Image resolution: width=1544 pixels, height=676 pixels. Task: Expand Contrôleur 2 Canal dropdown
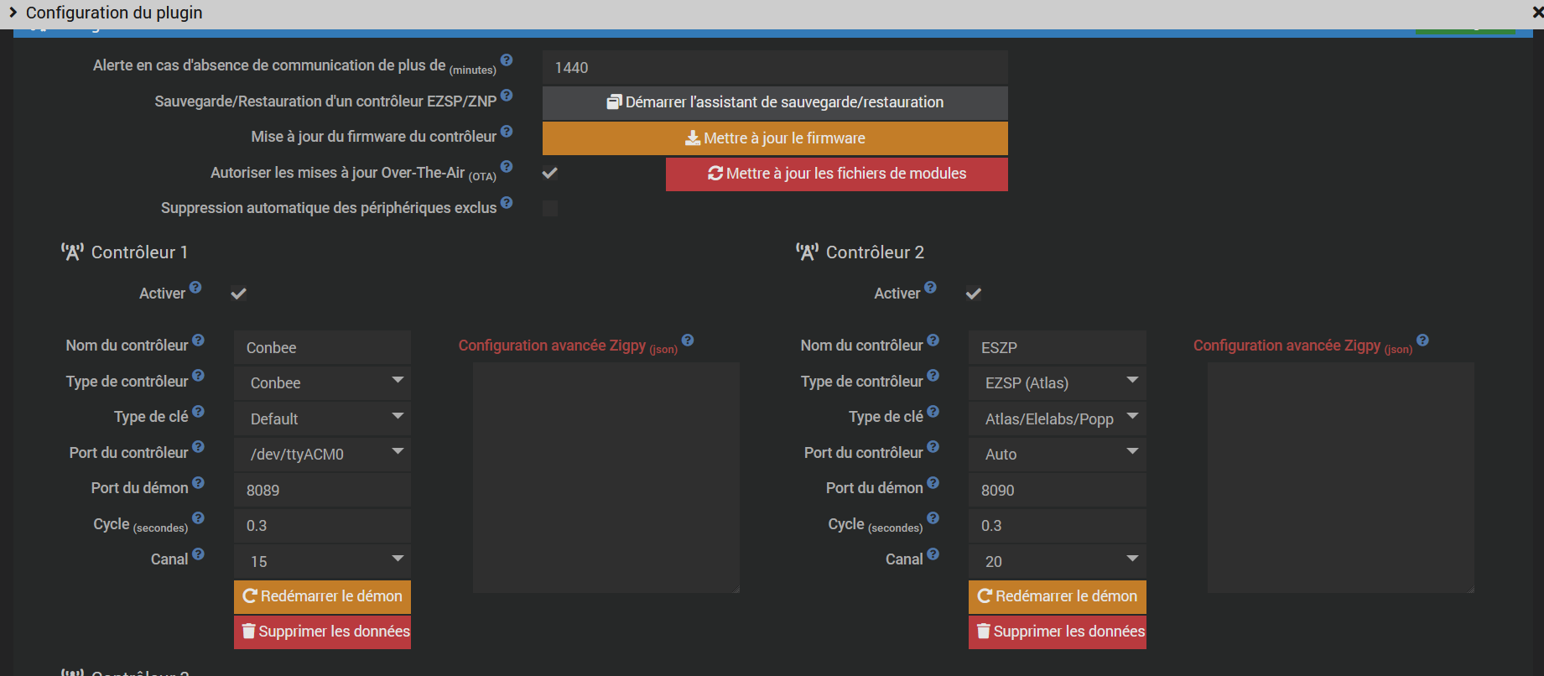point(1057,560)
